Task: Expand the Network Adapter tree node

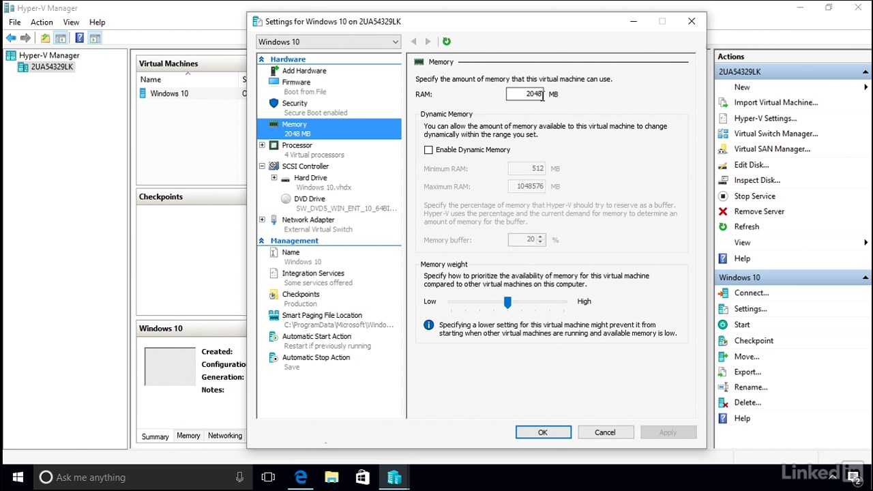Action: [x=262, y=220]
